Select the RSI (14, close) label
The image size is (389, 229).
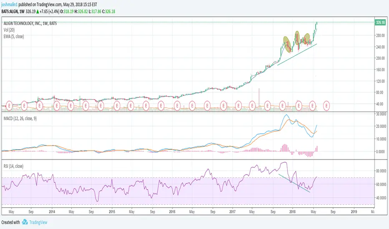tap(13, 166)
